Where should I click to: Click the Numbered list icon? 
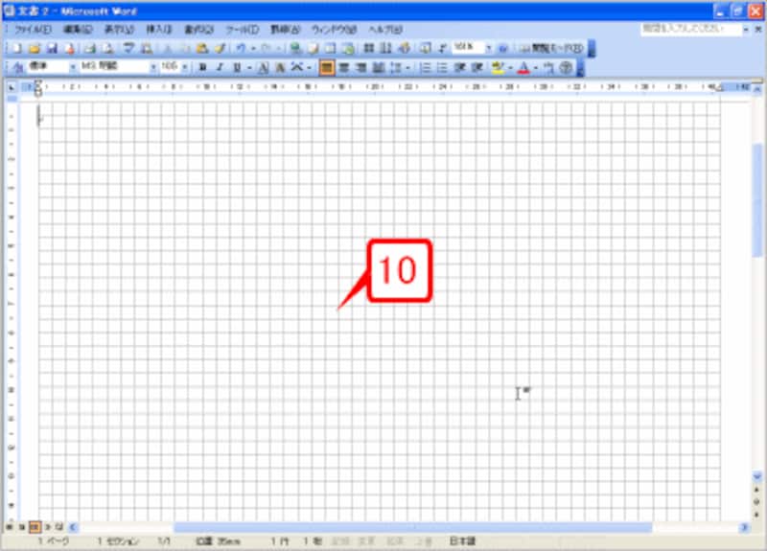425,68
